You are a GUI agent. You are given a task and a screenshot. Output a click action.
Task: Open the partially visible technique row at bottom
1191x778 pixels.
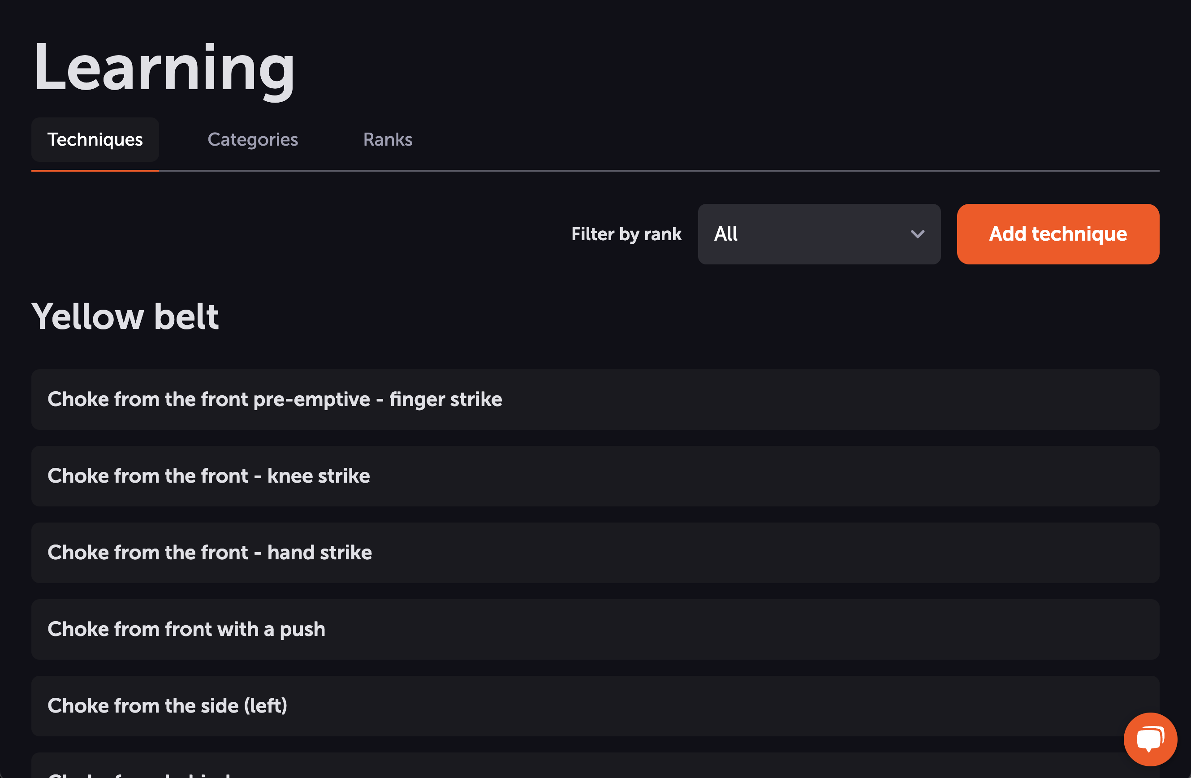click(595, 765)
